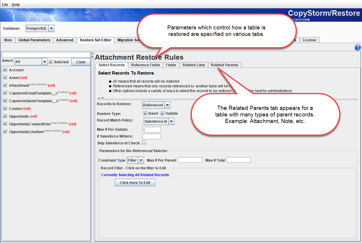Focus the table search field above Select
The width and height of the screenshot is (362, 243).
(x=46, y=55)
